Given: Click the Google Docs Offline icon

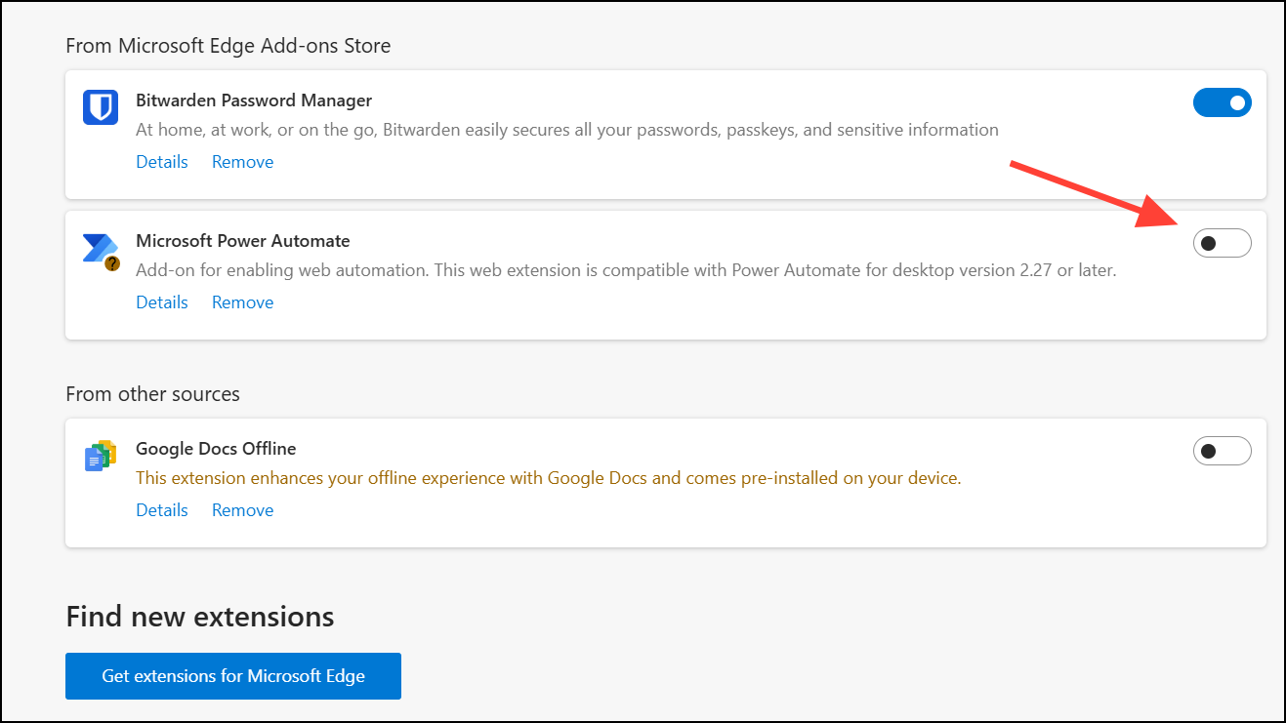Looking at the screenshot, I should [100, 456].
